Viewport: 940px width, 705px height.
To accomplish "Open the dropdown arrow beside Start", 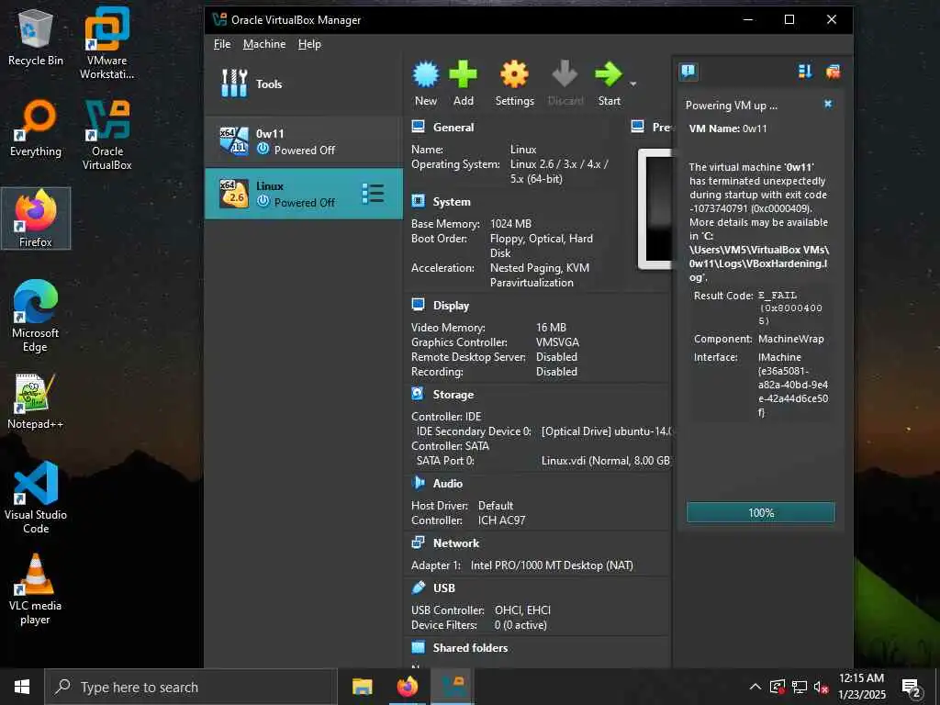I will (633, 84).
